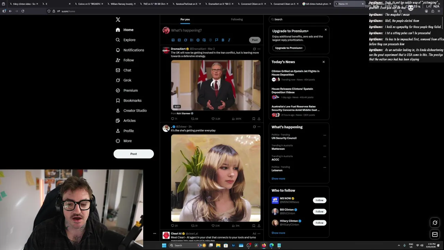Open options for UN Security Council trend
The height and width of the screenshot is (250, 444).
325,135
